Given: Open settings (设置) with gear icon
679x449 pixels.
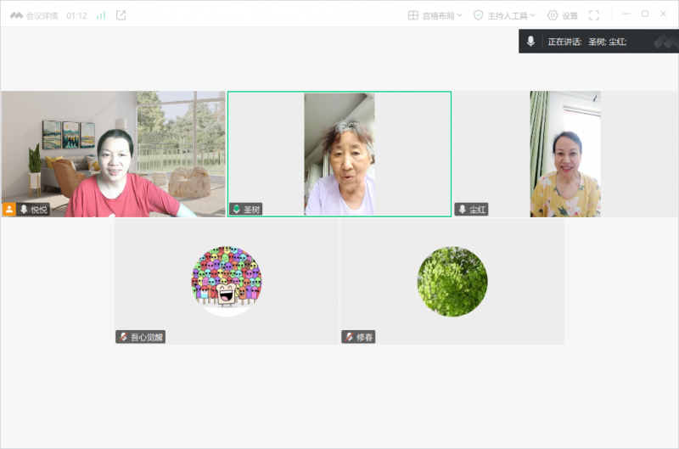Looking at the screenshot, I should (563, 15).
